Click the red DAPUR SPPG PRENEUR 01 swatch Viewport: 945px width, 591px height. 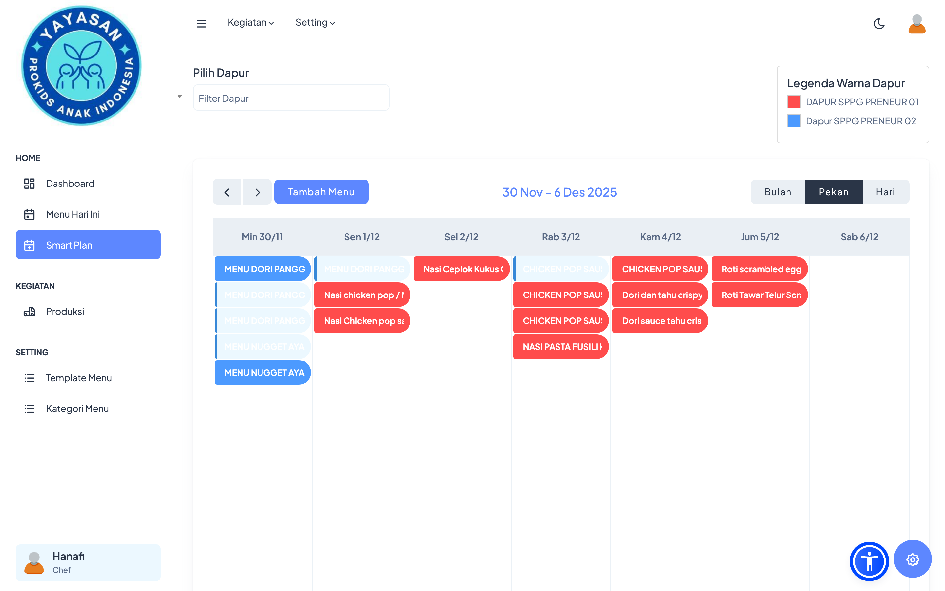click(x=793, y=102)
